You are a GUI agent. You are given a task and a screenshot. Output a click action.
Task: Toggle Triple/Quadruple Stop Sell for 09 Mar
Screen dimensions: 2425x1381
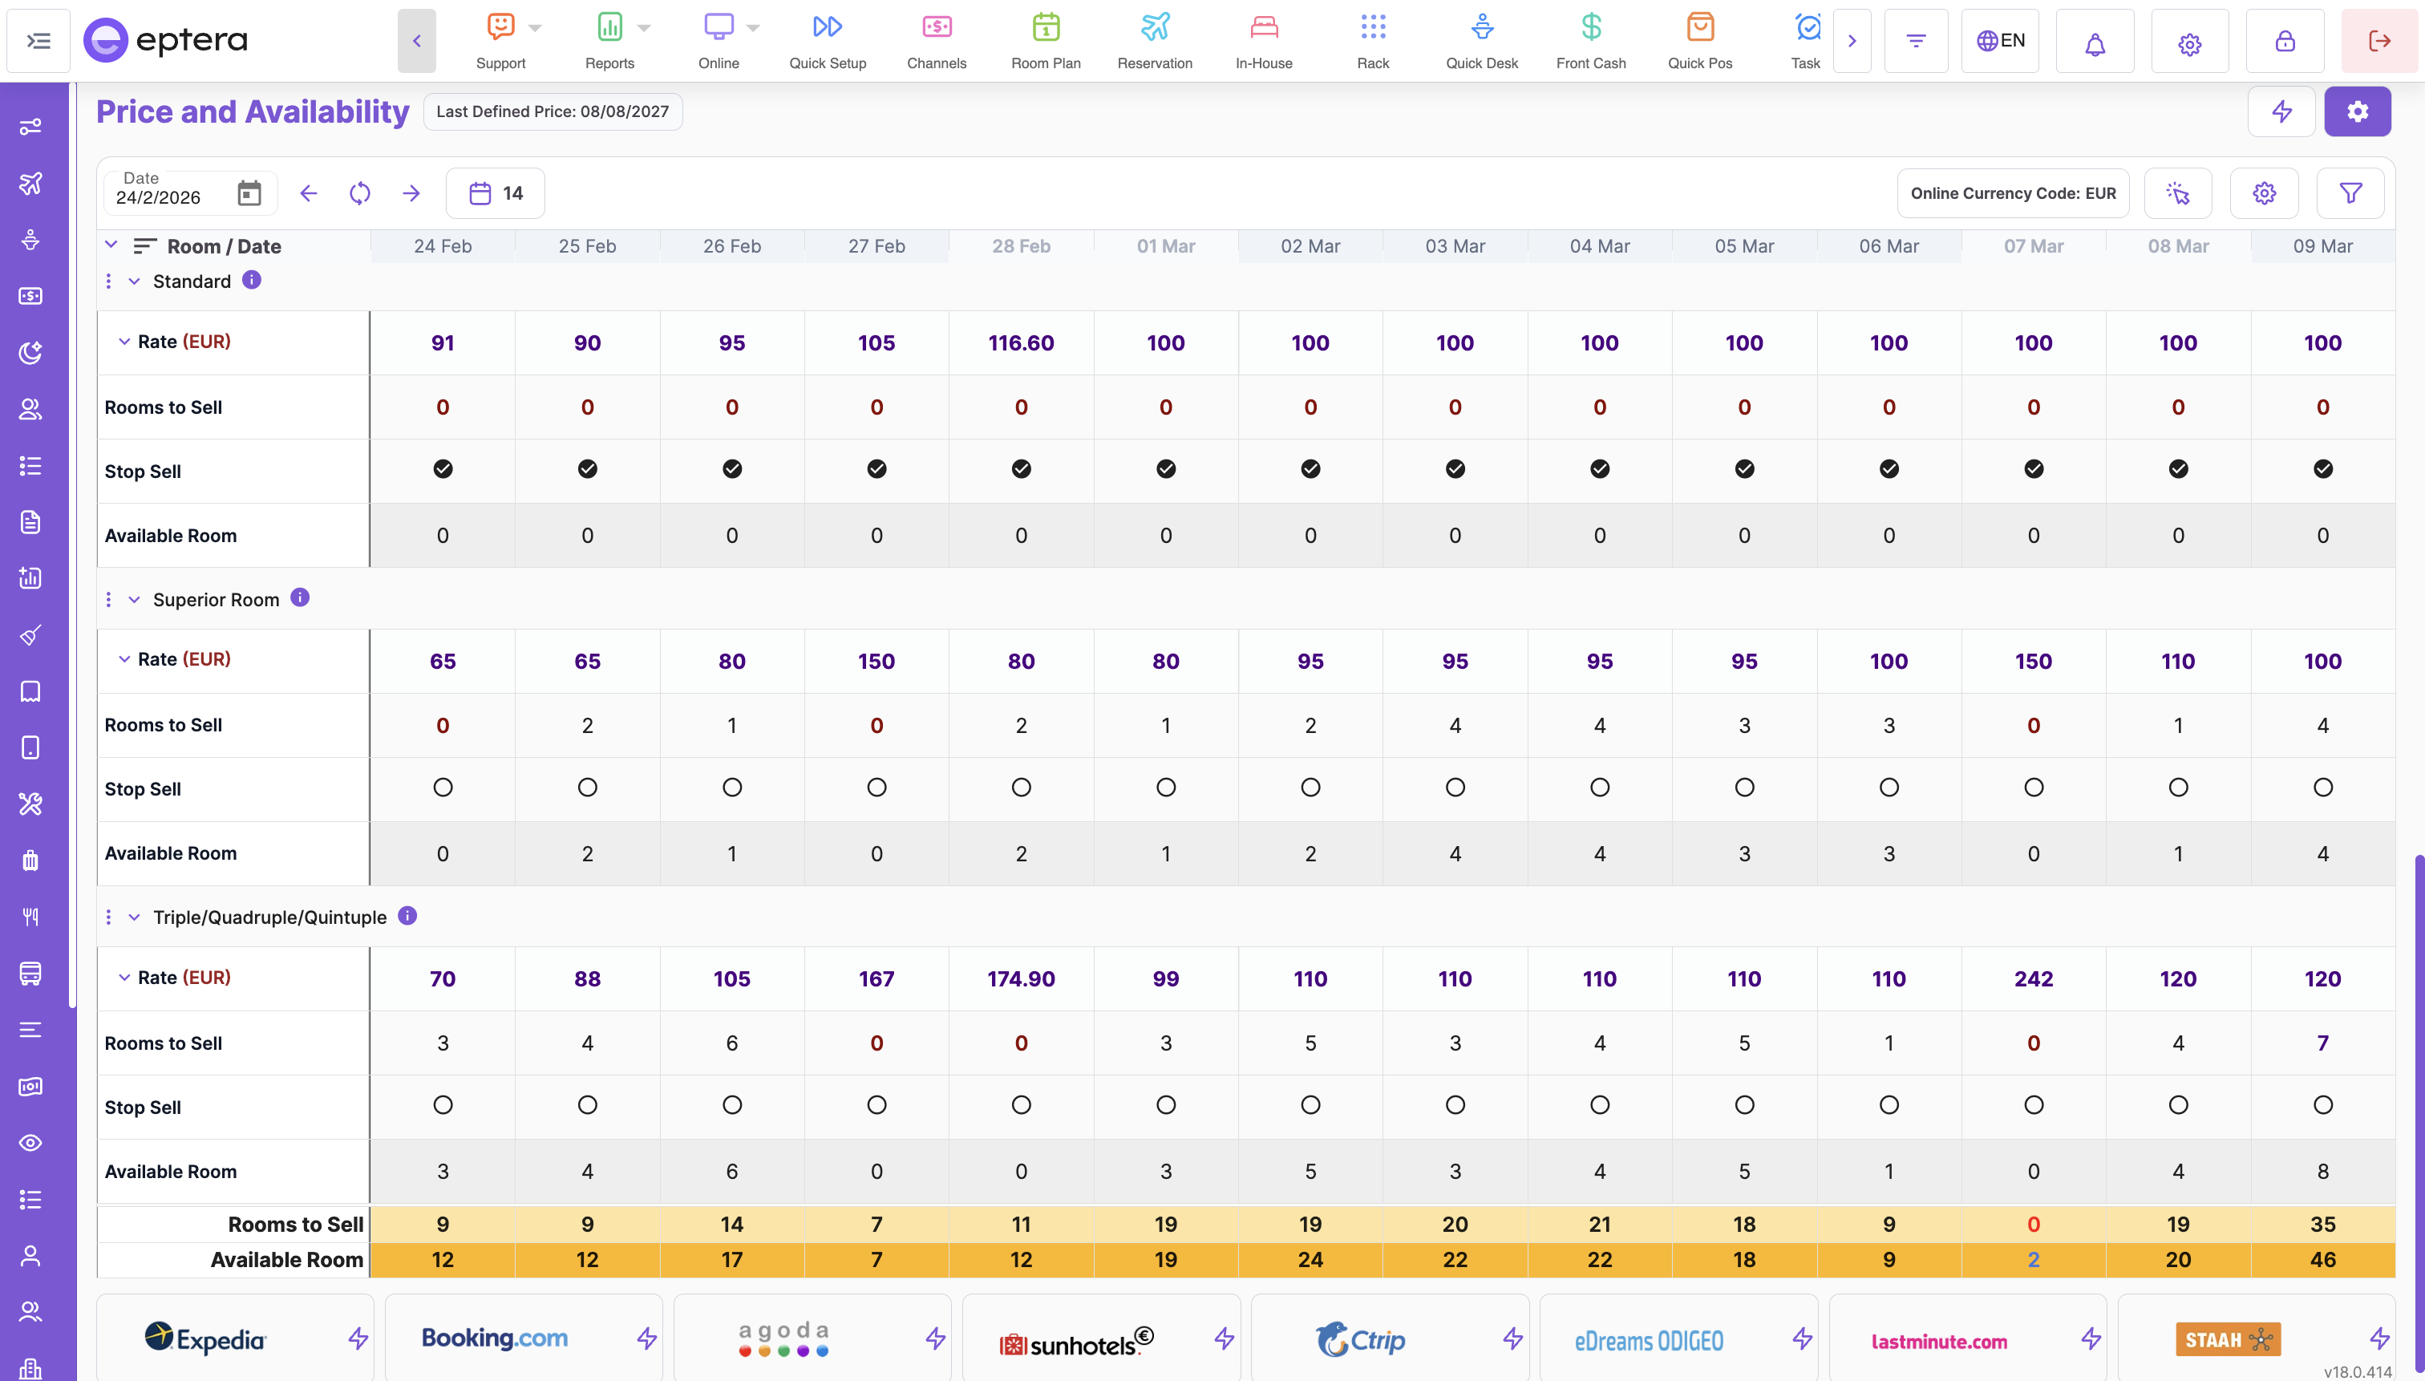click(x=2322, y=1105)
